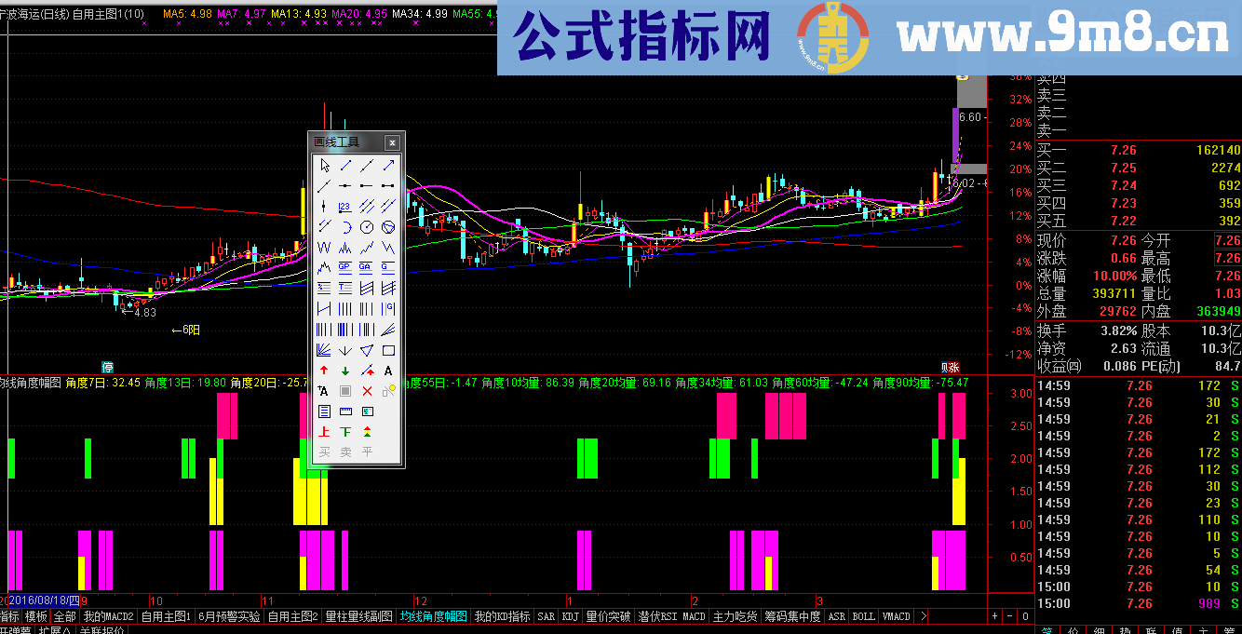Image resolution: width=1242 pixels, height=634 pixels.
Task: Select the text annotation A tool
Action: click(x=388, y=371)
